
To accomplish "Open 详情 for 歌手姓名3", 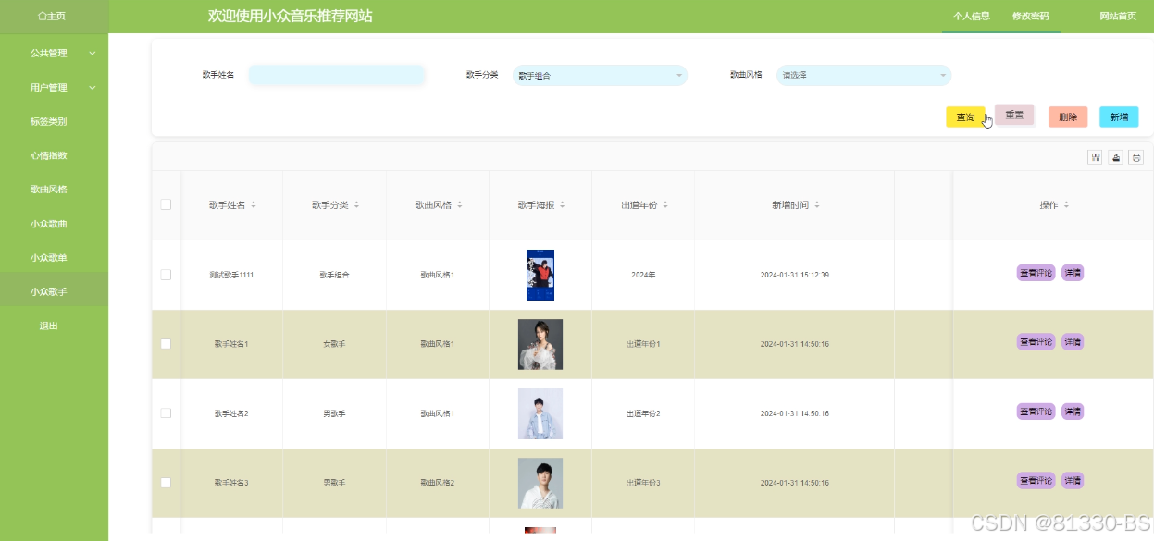I will coord(1073,481).
